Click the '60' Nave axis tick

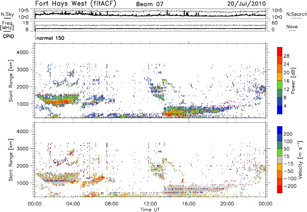coord(275,23)
